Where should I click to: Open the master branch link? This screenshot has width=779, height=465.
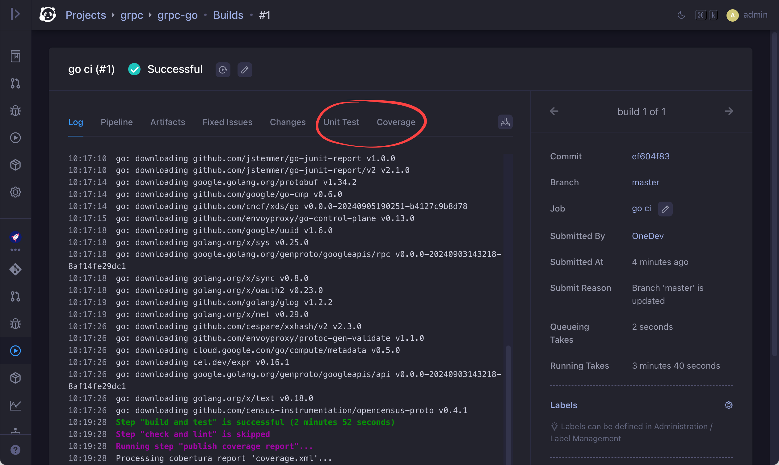pos(645,182)
